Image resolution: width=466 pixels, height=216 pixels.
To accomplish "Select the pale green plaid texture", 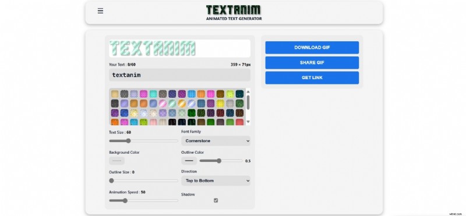I will (182, 113).
